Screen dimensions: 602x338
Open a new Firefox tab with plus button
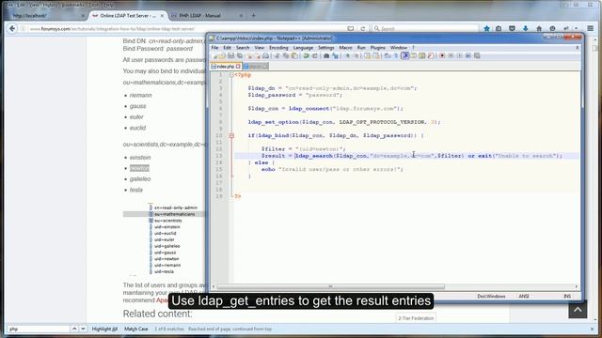point(253,16)
